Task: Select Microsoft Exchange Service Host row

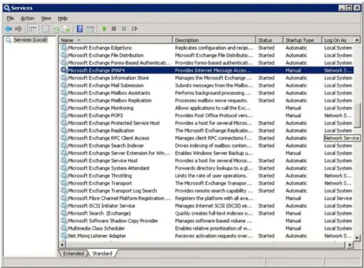Action: [207, 160]
